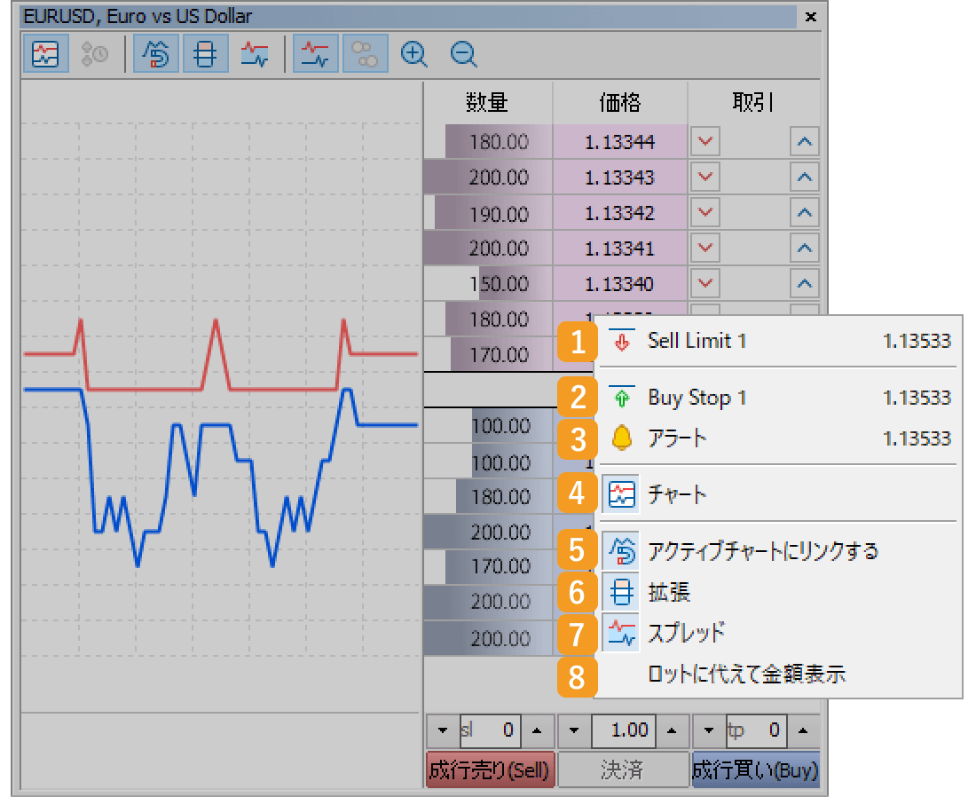Click the sell arrow at price 1.13341

click(704, 248)
